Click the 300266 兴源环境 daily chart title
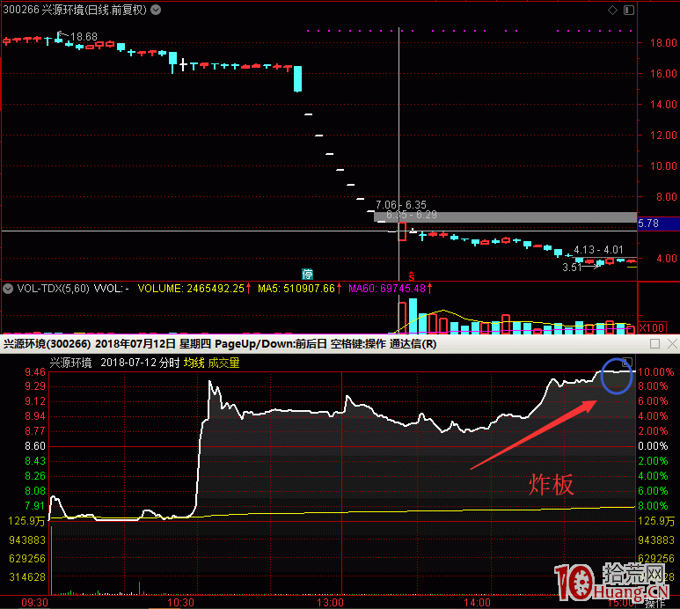Viewport: 680px width, 609px height. [x=75, y=10]
